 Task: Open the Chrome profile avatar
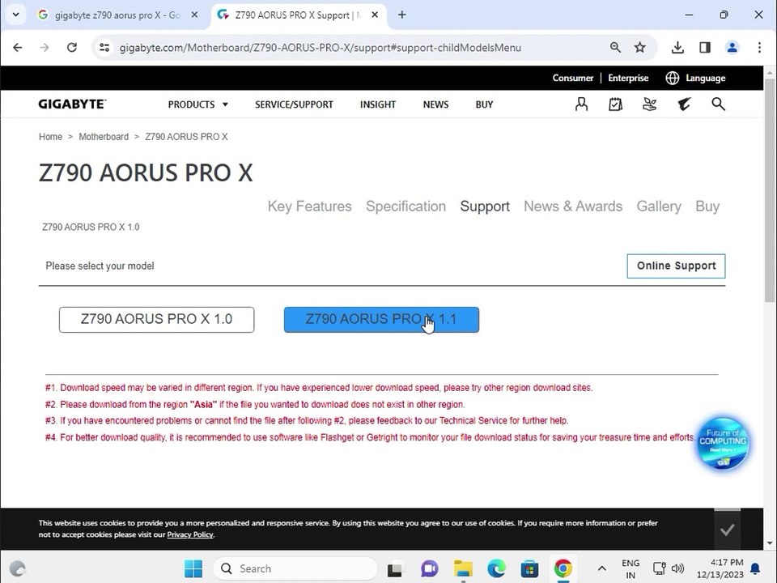[x=732, y=48]
